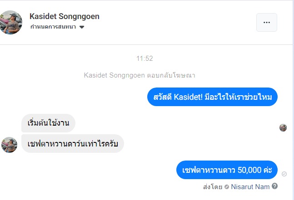Click the help question mark beside Nisarut Nam
The width and height of the screenshot is (294, 200).
[x=274, y=186]
